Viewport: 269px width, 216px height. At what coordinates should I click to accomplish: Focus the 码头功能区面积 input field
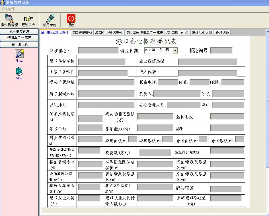coord(155,116)
